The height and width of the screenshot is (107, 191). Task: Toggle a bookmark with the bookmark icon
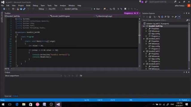tap(125, 9)
